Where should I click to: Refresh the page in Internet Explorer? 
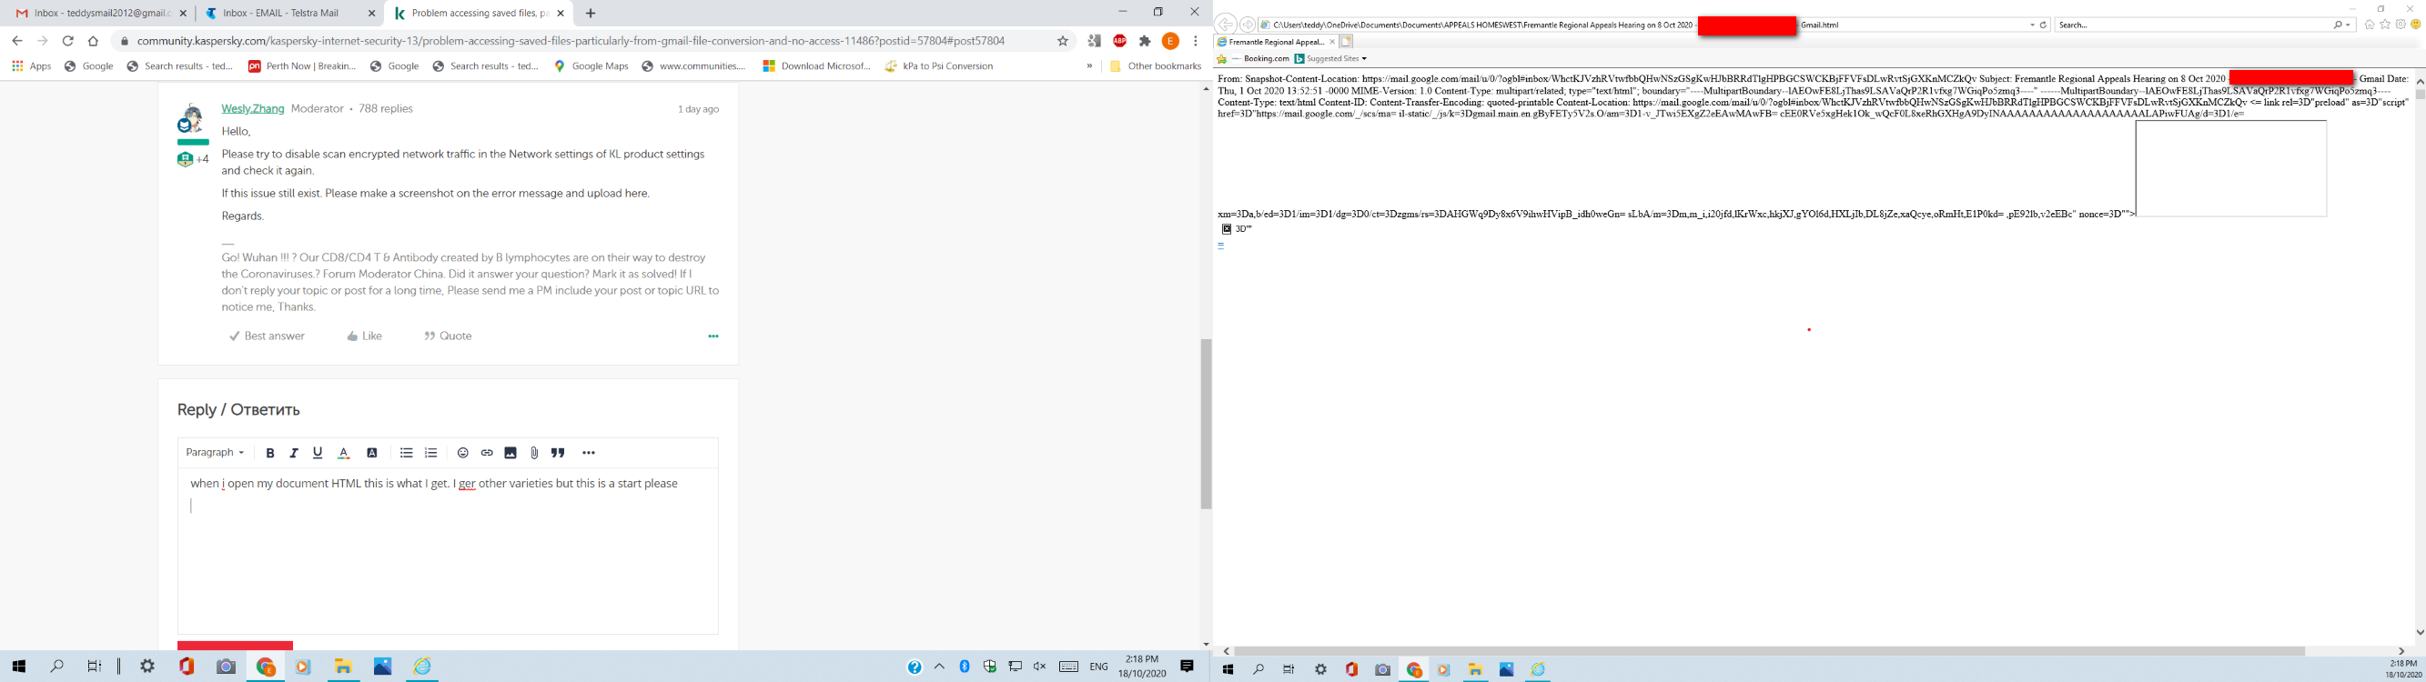click(2043, 25)
